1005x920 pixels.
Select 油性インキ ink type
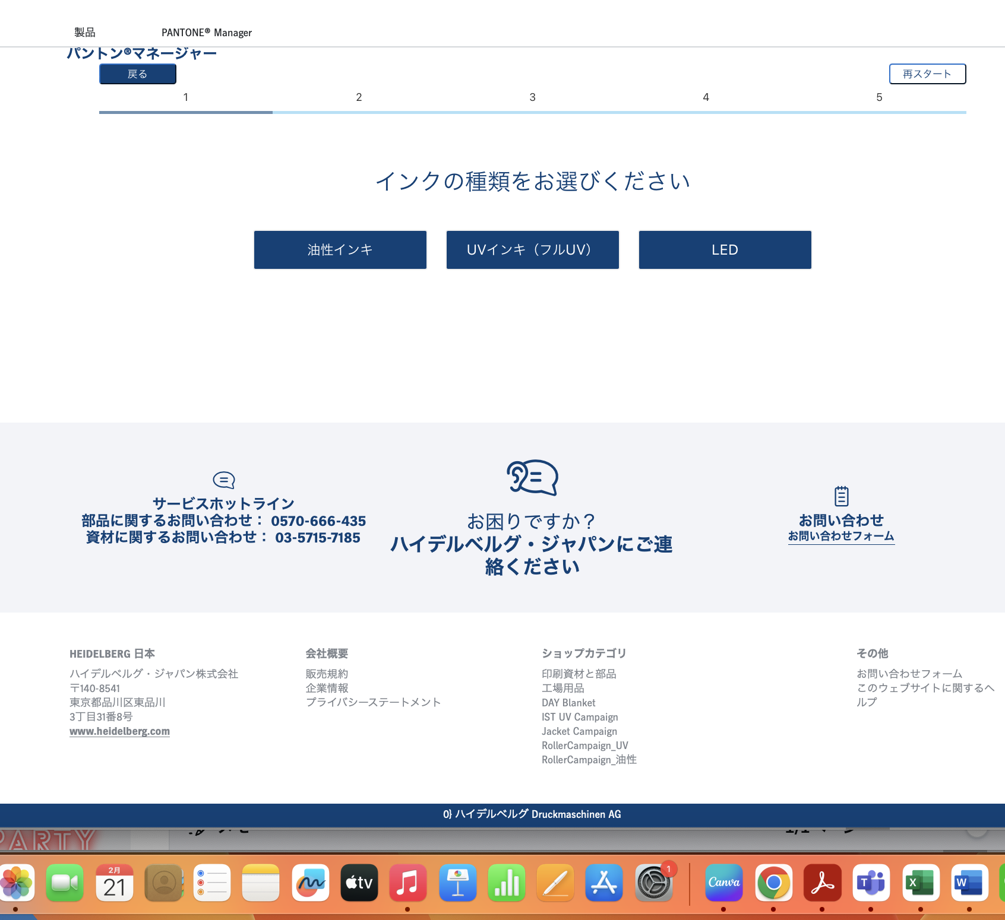pyautogui.click(x=340, y=250)
